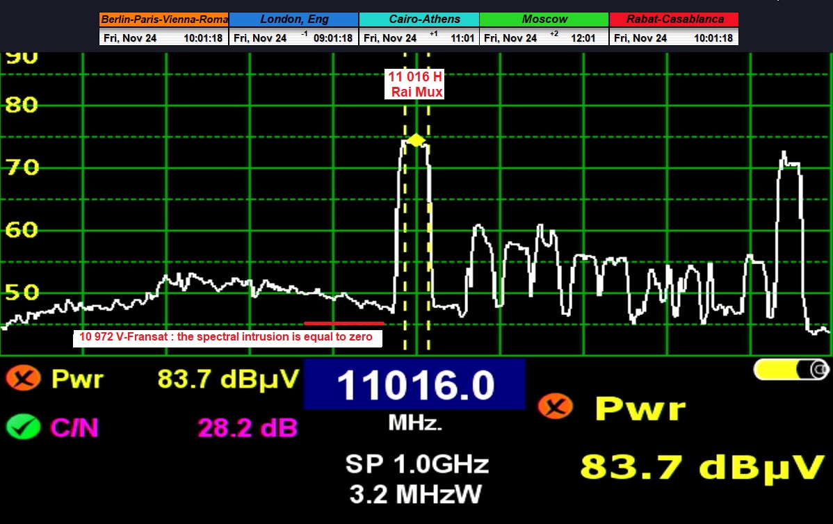The height and width of the screenshot is (524, 833).
Task: Choose the Rabat-Casablanca clock header
Action: coord(674,19)
